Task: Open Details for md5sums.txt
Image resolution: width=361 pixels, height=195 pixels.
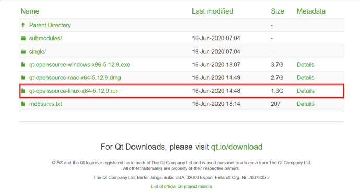Action: (306, 104)
